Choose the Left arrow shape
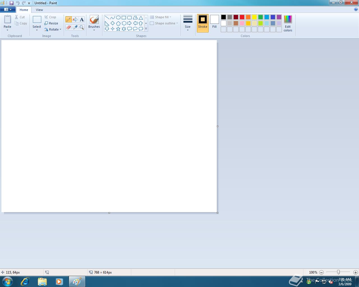This screenshot has height=287, width=359. pyautogui.click(x=135, y=23)
